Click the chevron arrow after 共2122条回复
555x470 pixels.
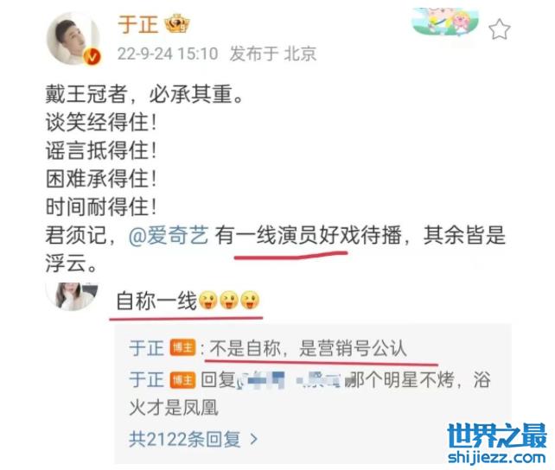coord(253,440)
